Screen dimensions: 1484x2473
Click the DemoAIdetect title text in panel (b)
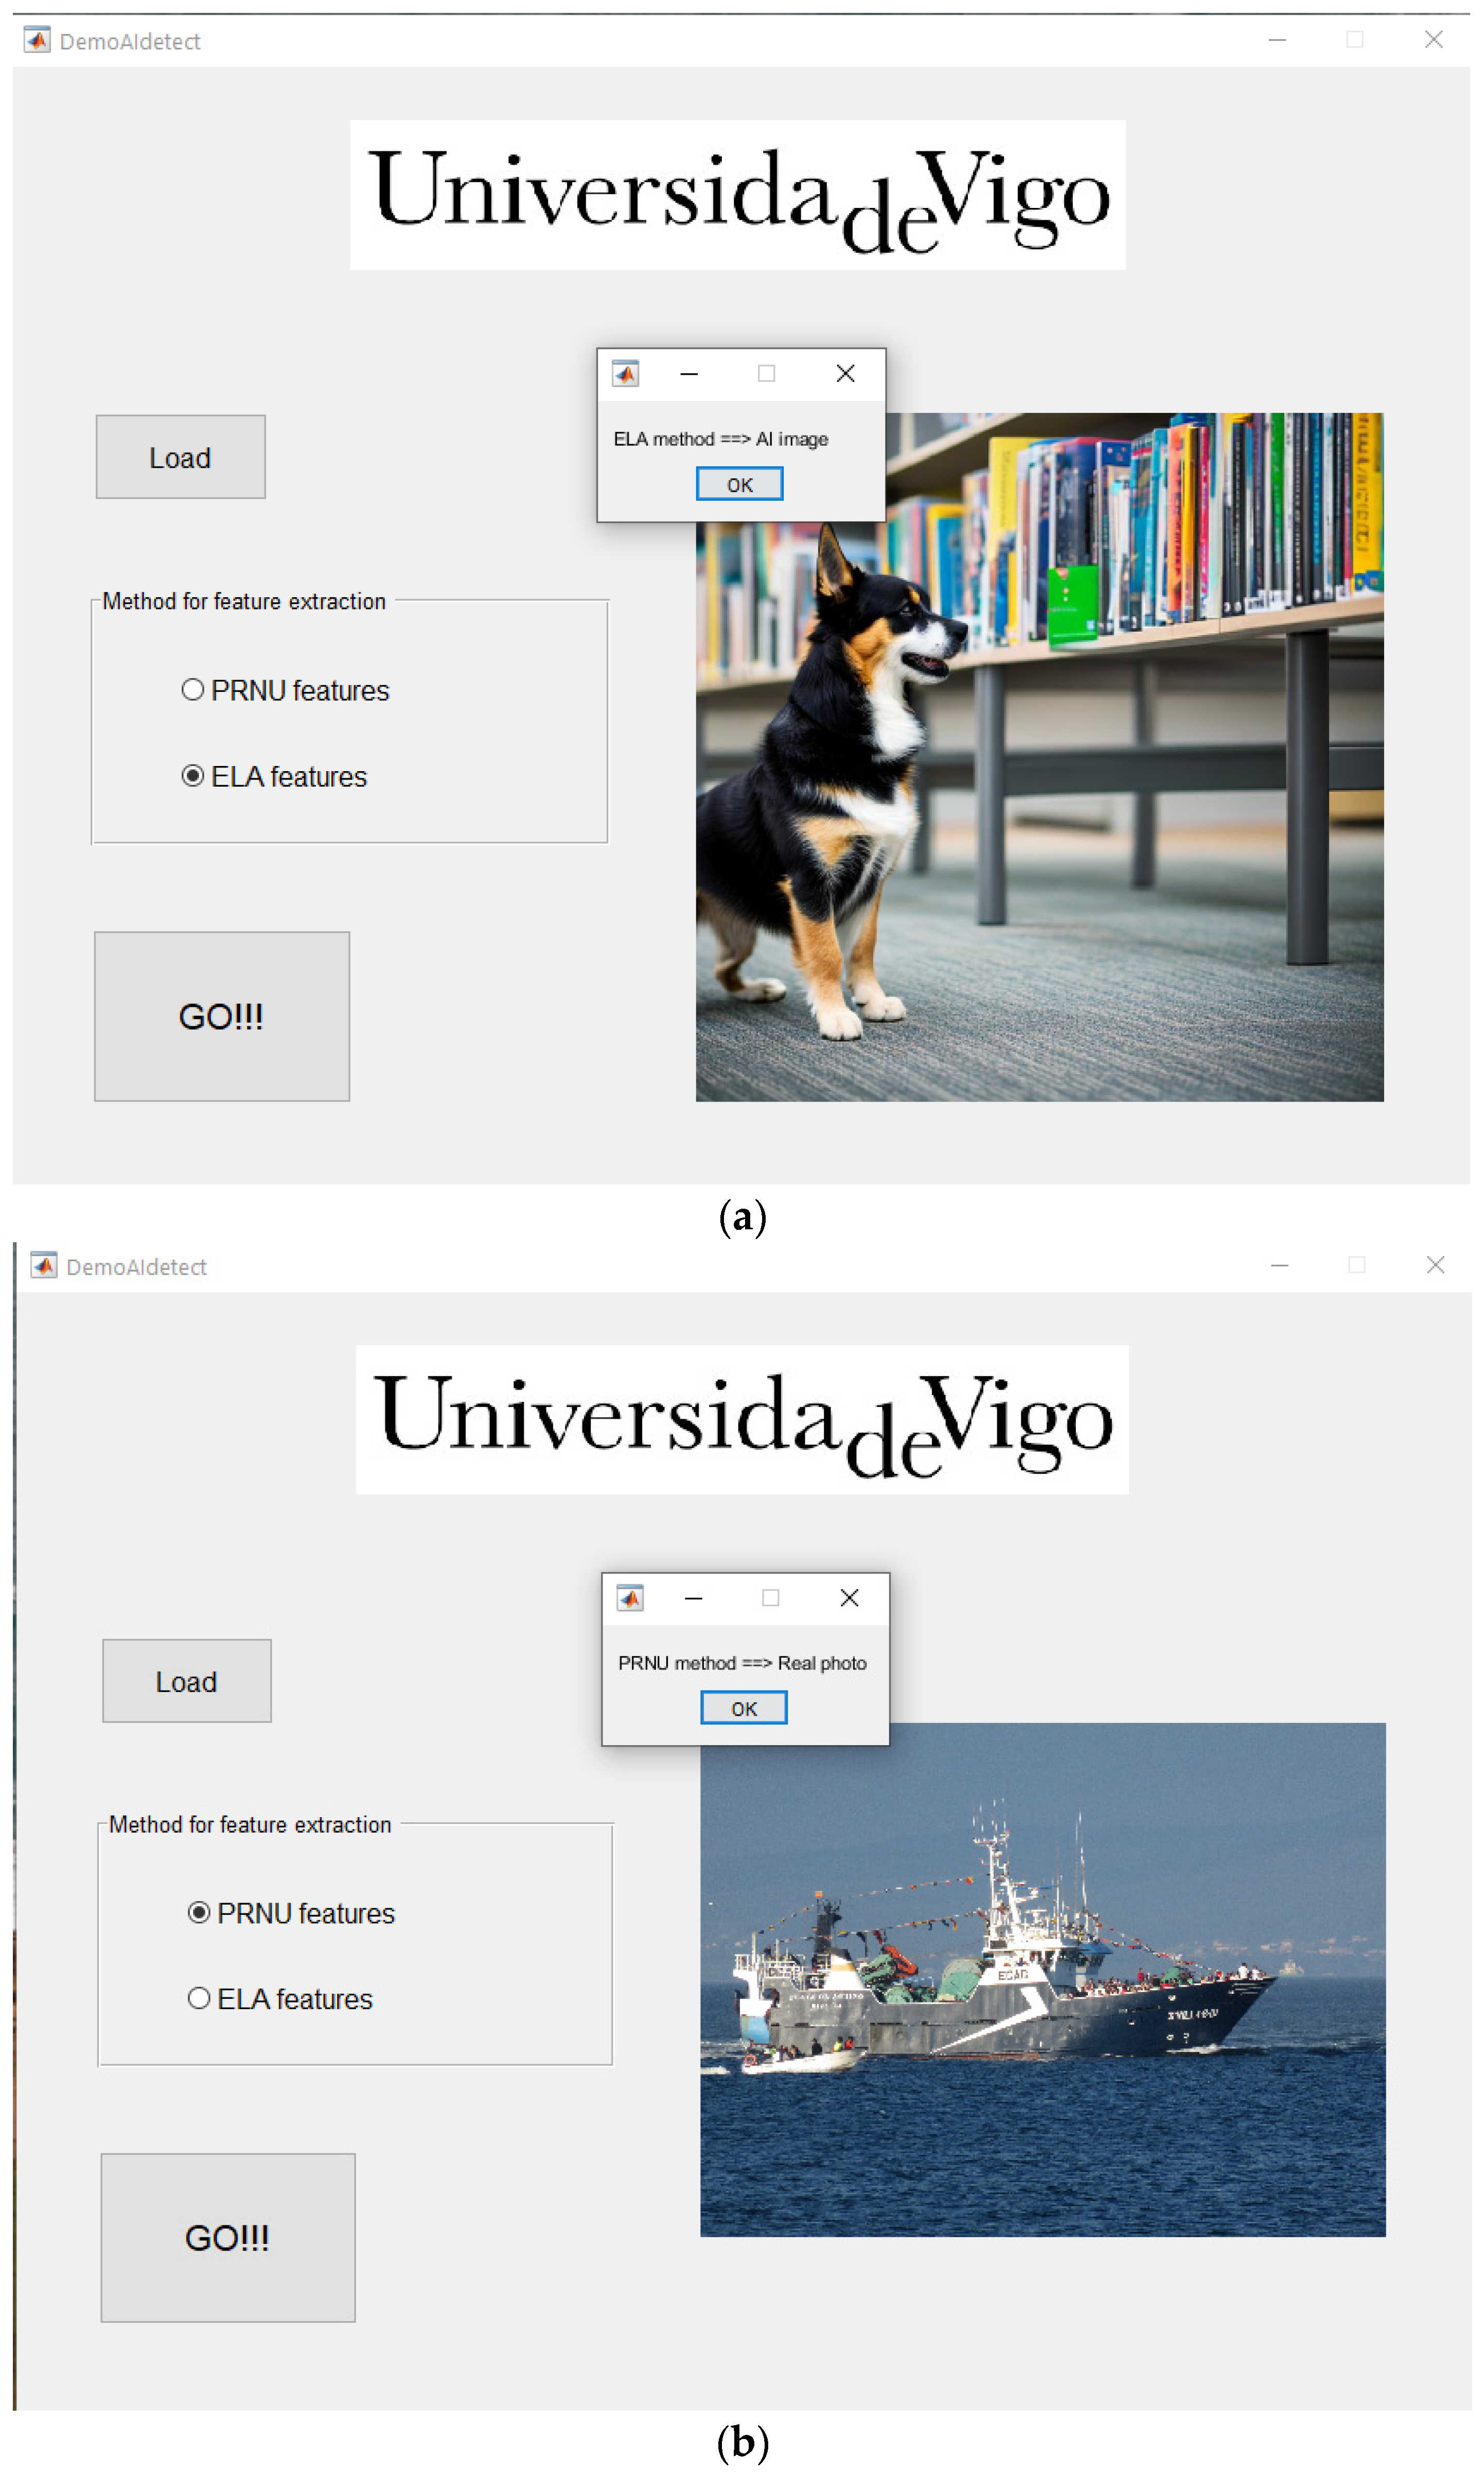pos(137,1265)
